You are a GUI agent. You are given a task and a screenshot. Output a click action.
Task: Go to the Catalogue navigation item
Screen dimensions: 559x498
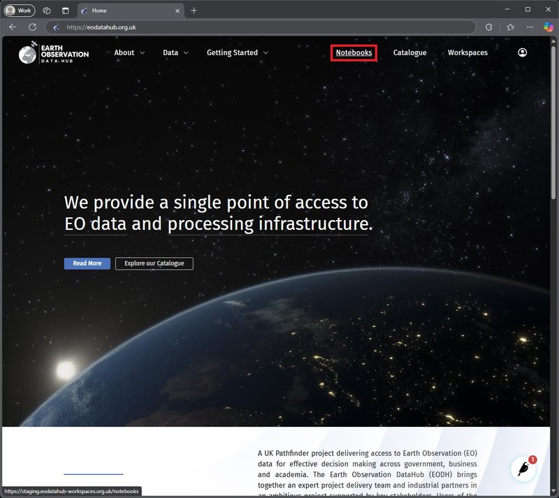pos(409,52)
